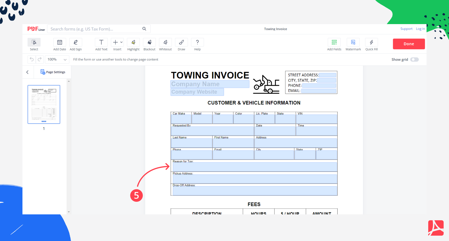449x241 pixels.
Task: Click the Add Fields icon
Action: click(x=334, y=42)
